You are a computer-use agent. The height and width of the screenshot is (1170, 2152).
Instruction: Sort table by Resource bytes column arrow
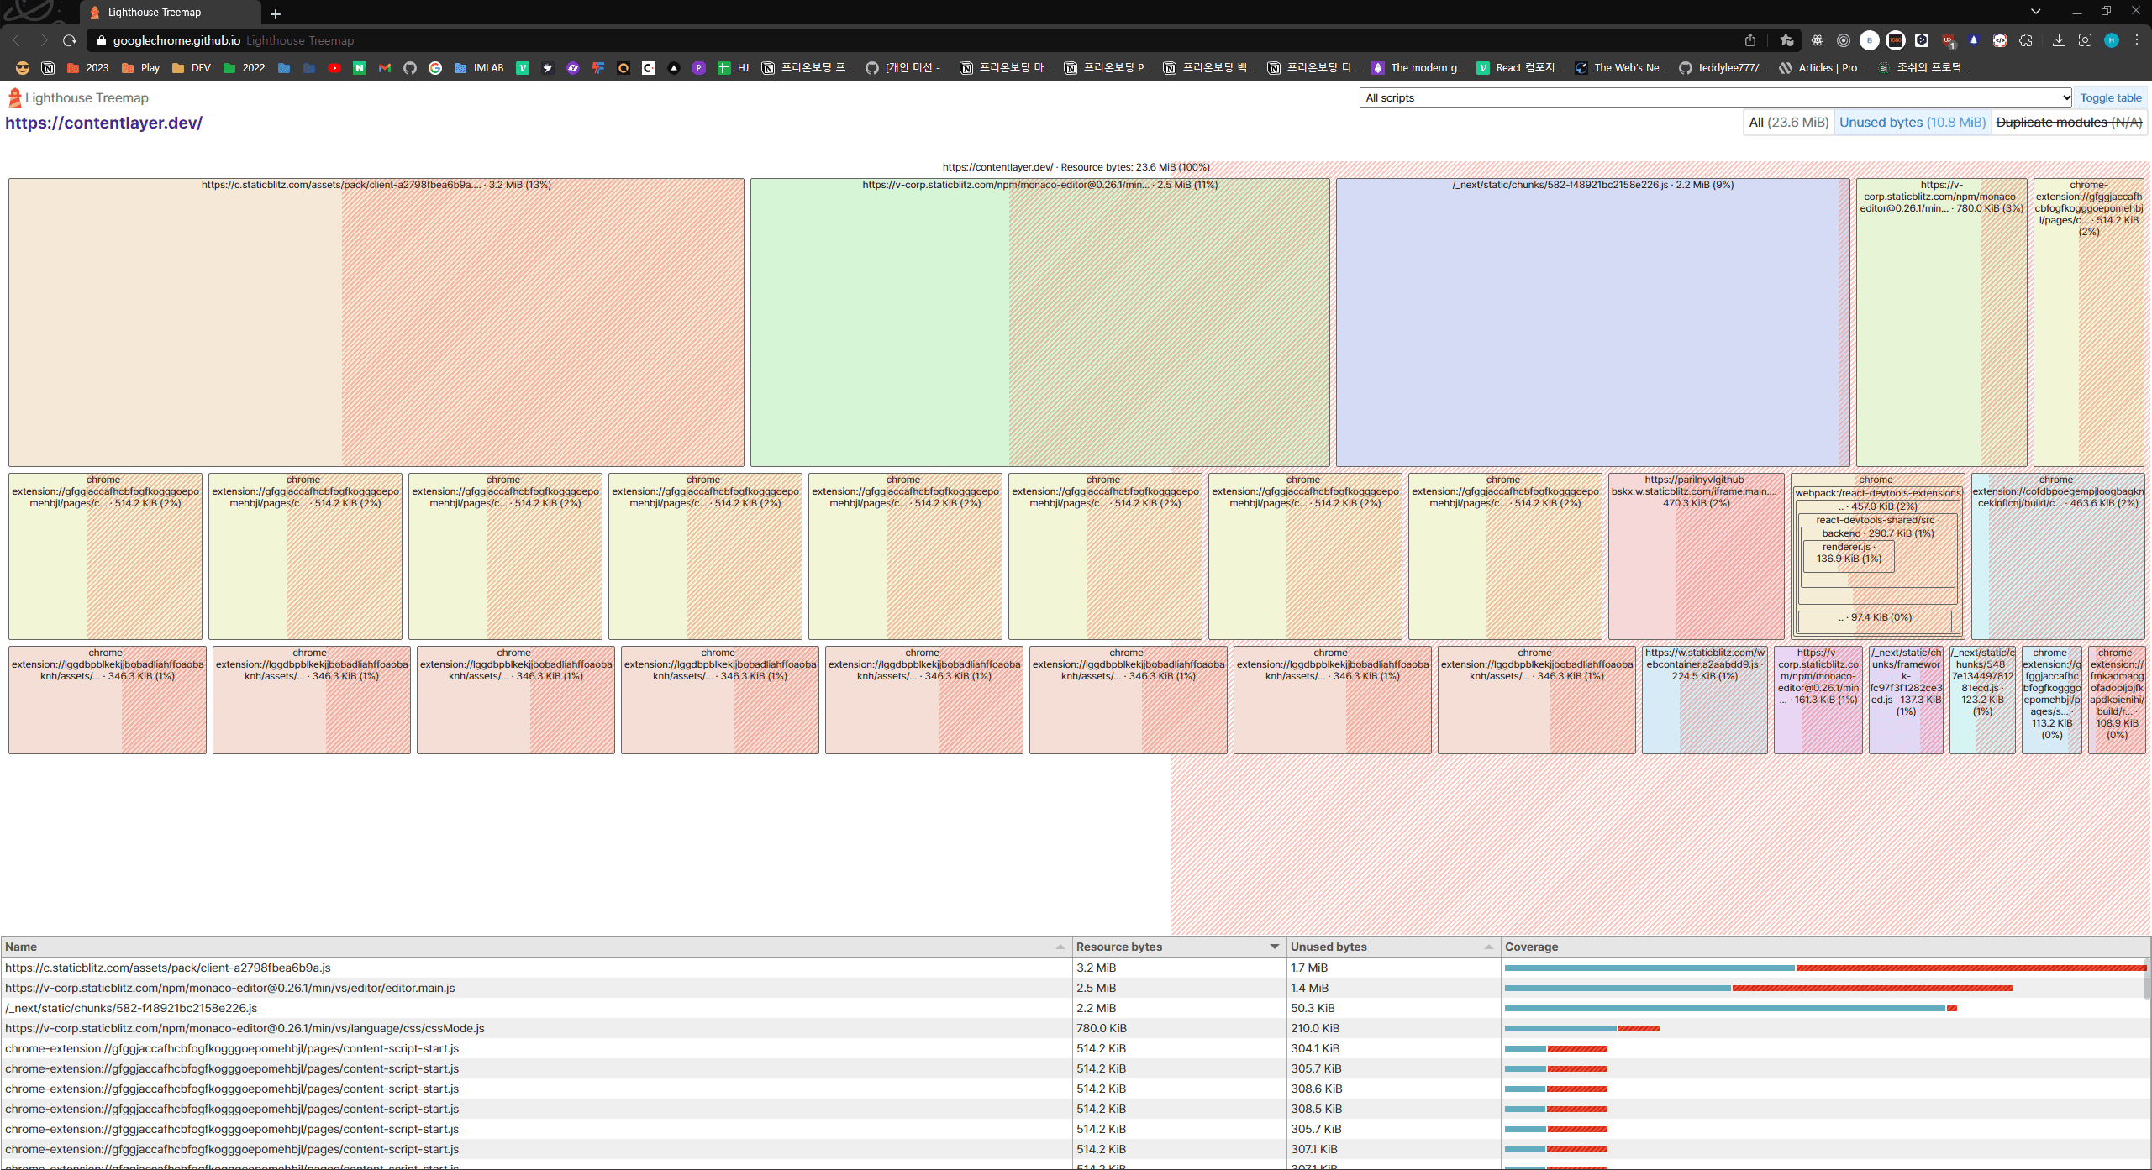pyautogui.click(x=1274, y=947)
